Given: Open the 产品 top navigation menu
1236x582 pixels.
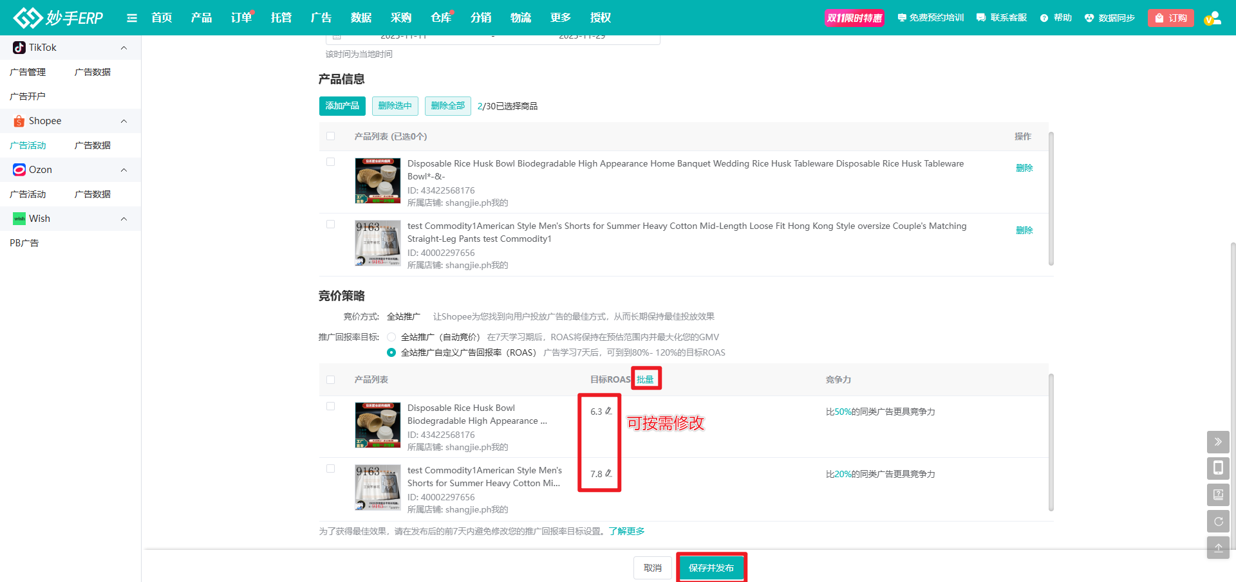Looking at the screenshot, I should (201, 18).
